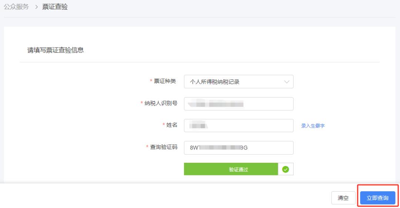Click the 查询验证码 field label

click(163, 147)
